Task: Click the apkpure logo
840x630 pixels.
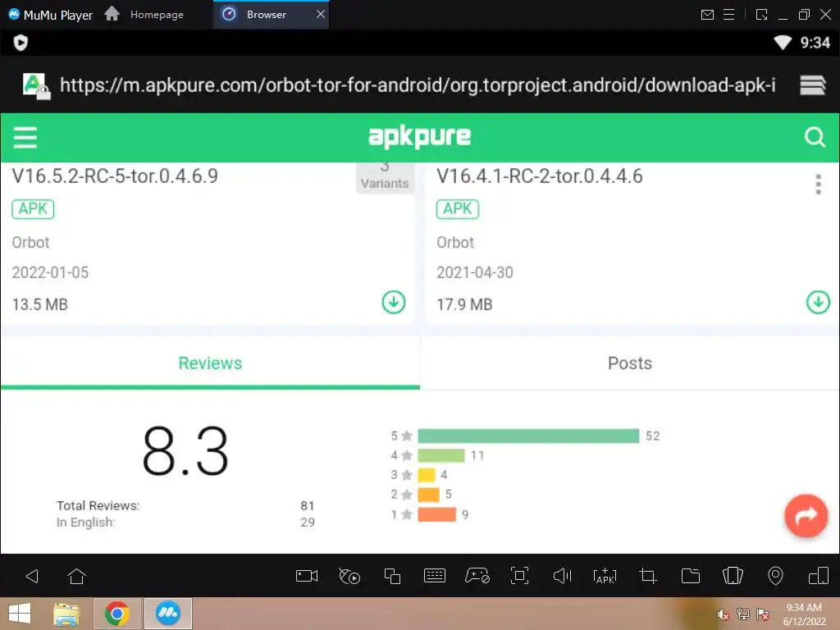Action: (419, 137)
